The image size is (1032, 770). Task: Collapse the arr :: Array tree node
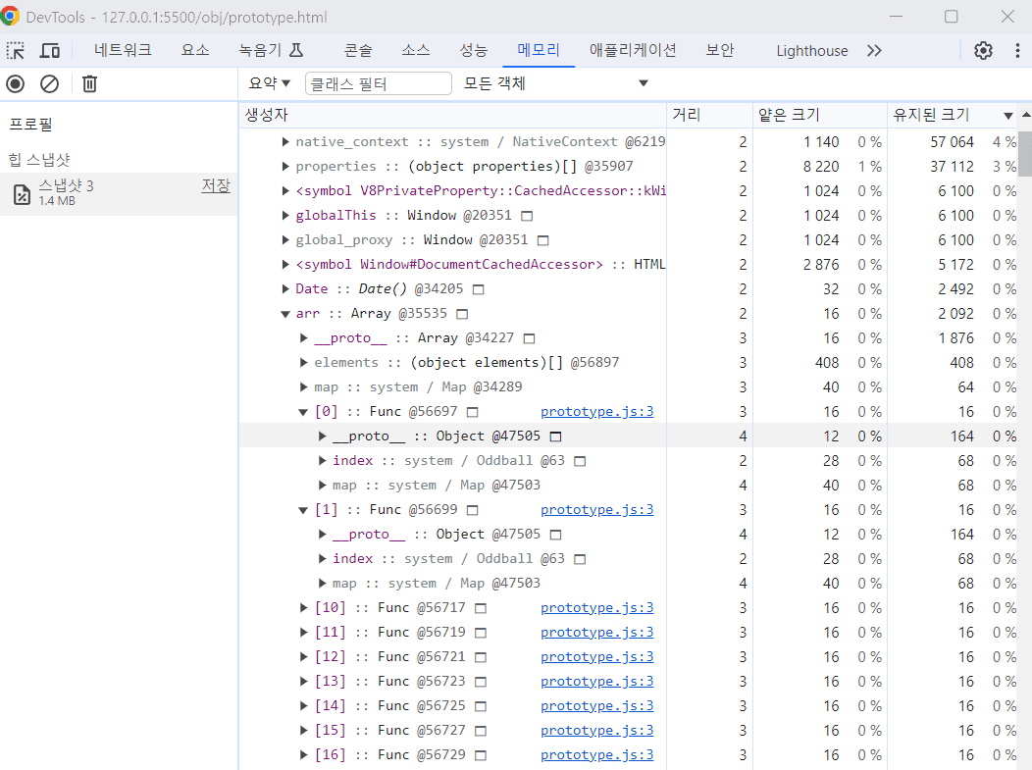(285, 314)
